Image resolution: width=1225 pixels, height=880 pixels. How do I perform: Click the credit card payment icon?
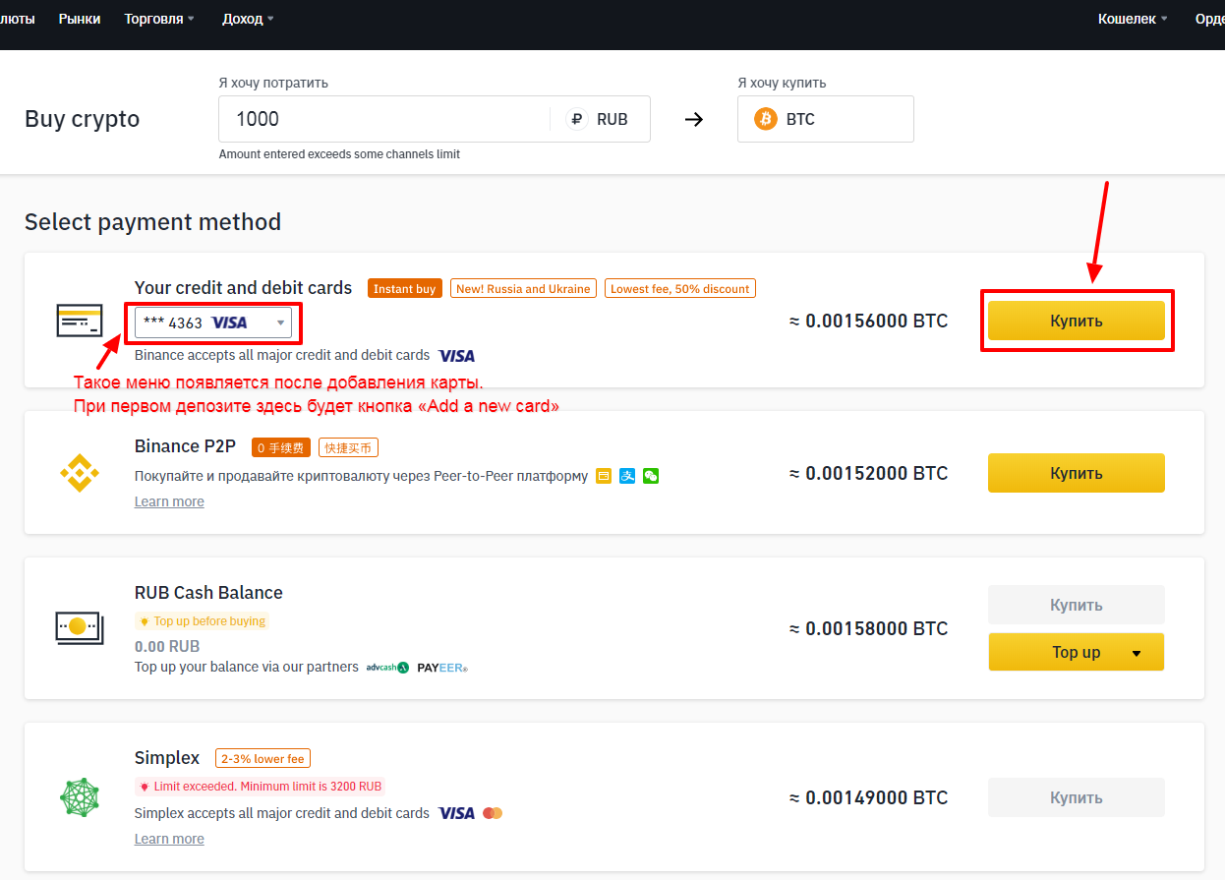80,321
